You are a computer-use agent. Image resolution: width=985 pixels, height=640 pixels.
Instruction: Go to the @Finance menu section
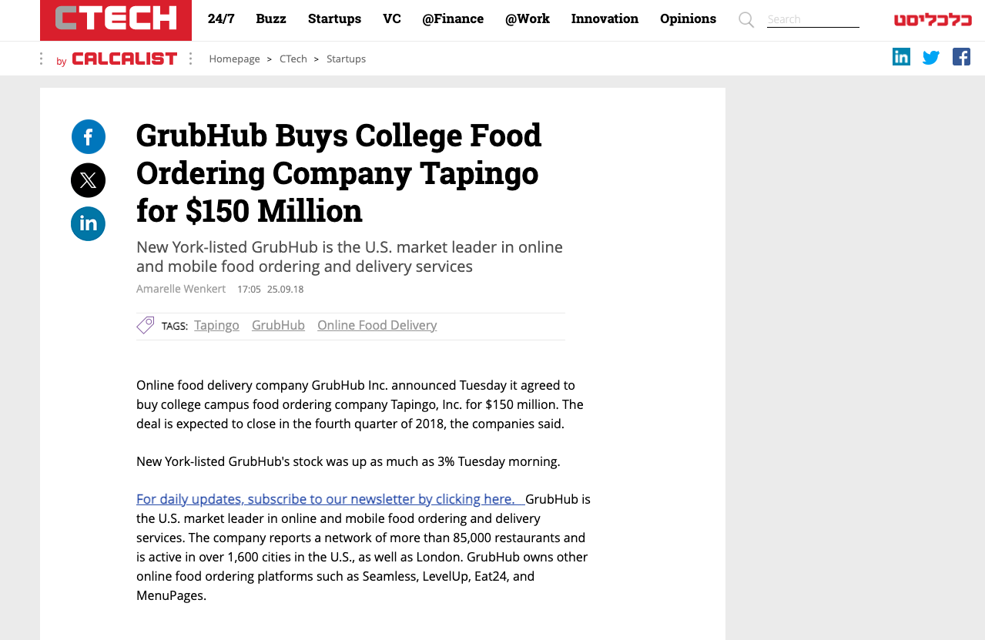pos(453,18)
